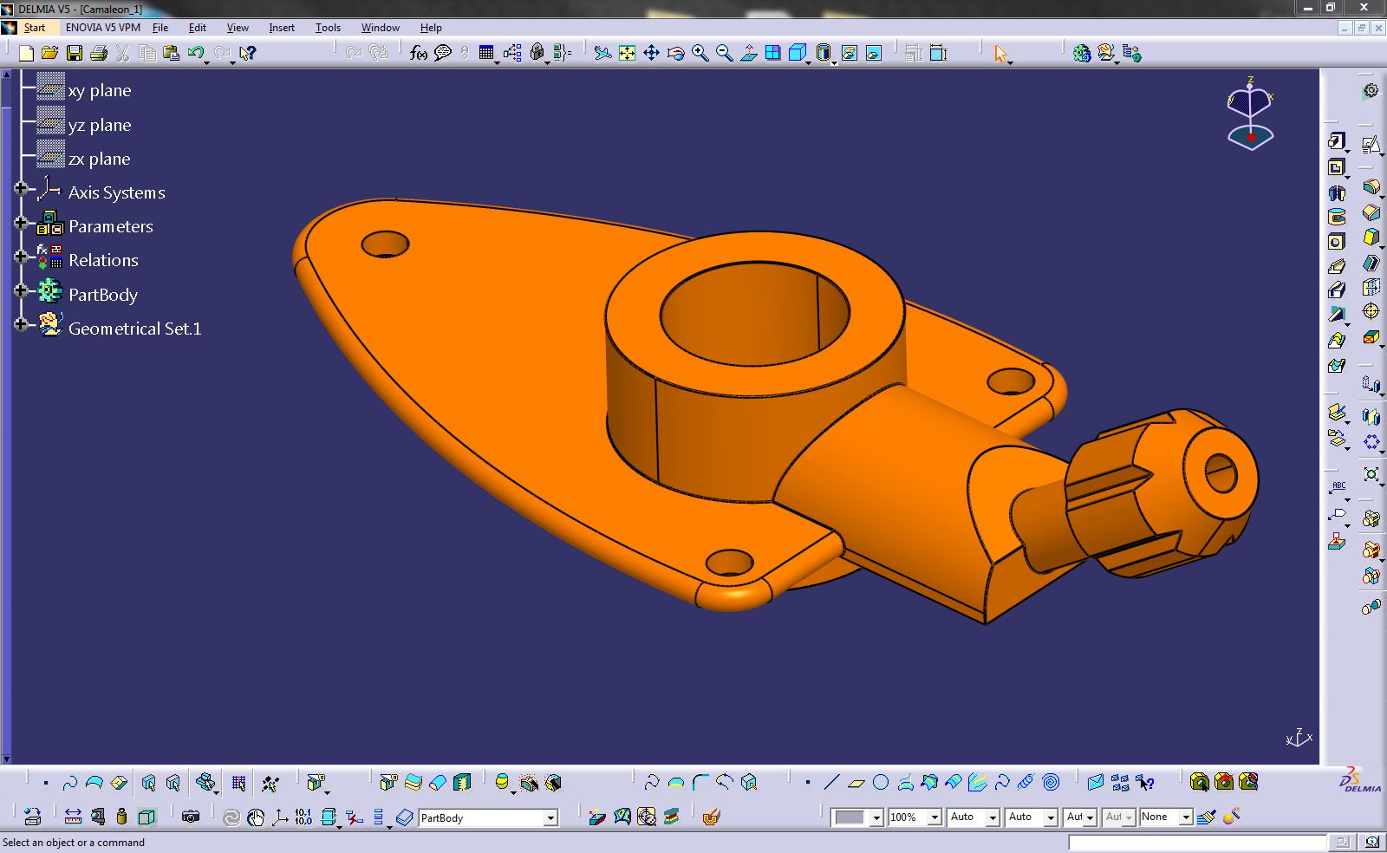
Task: Click the Capture camera icon
Action: click(x=191, y=817)
